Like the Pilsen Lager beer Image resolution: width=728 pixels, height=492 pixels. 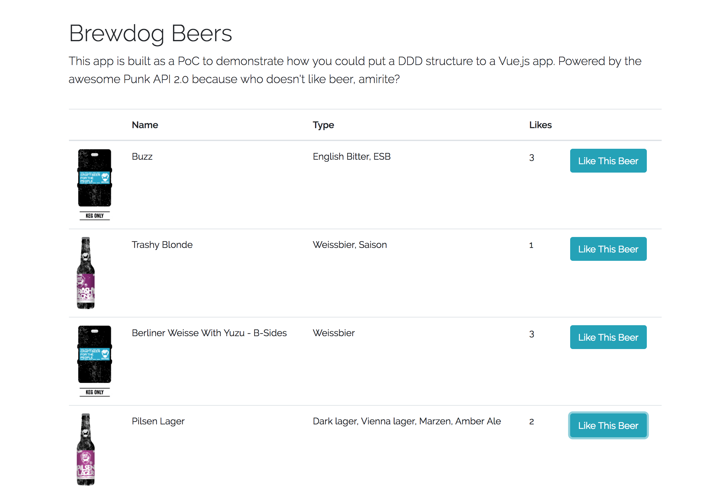[x=608, y=425]
